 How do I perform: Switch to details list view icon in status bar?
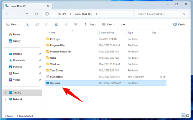[183, 116]
